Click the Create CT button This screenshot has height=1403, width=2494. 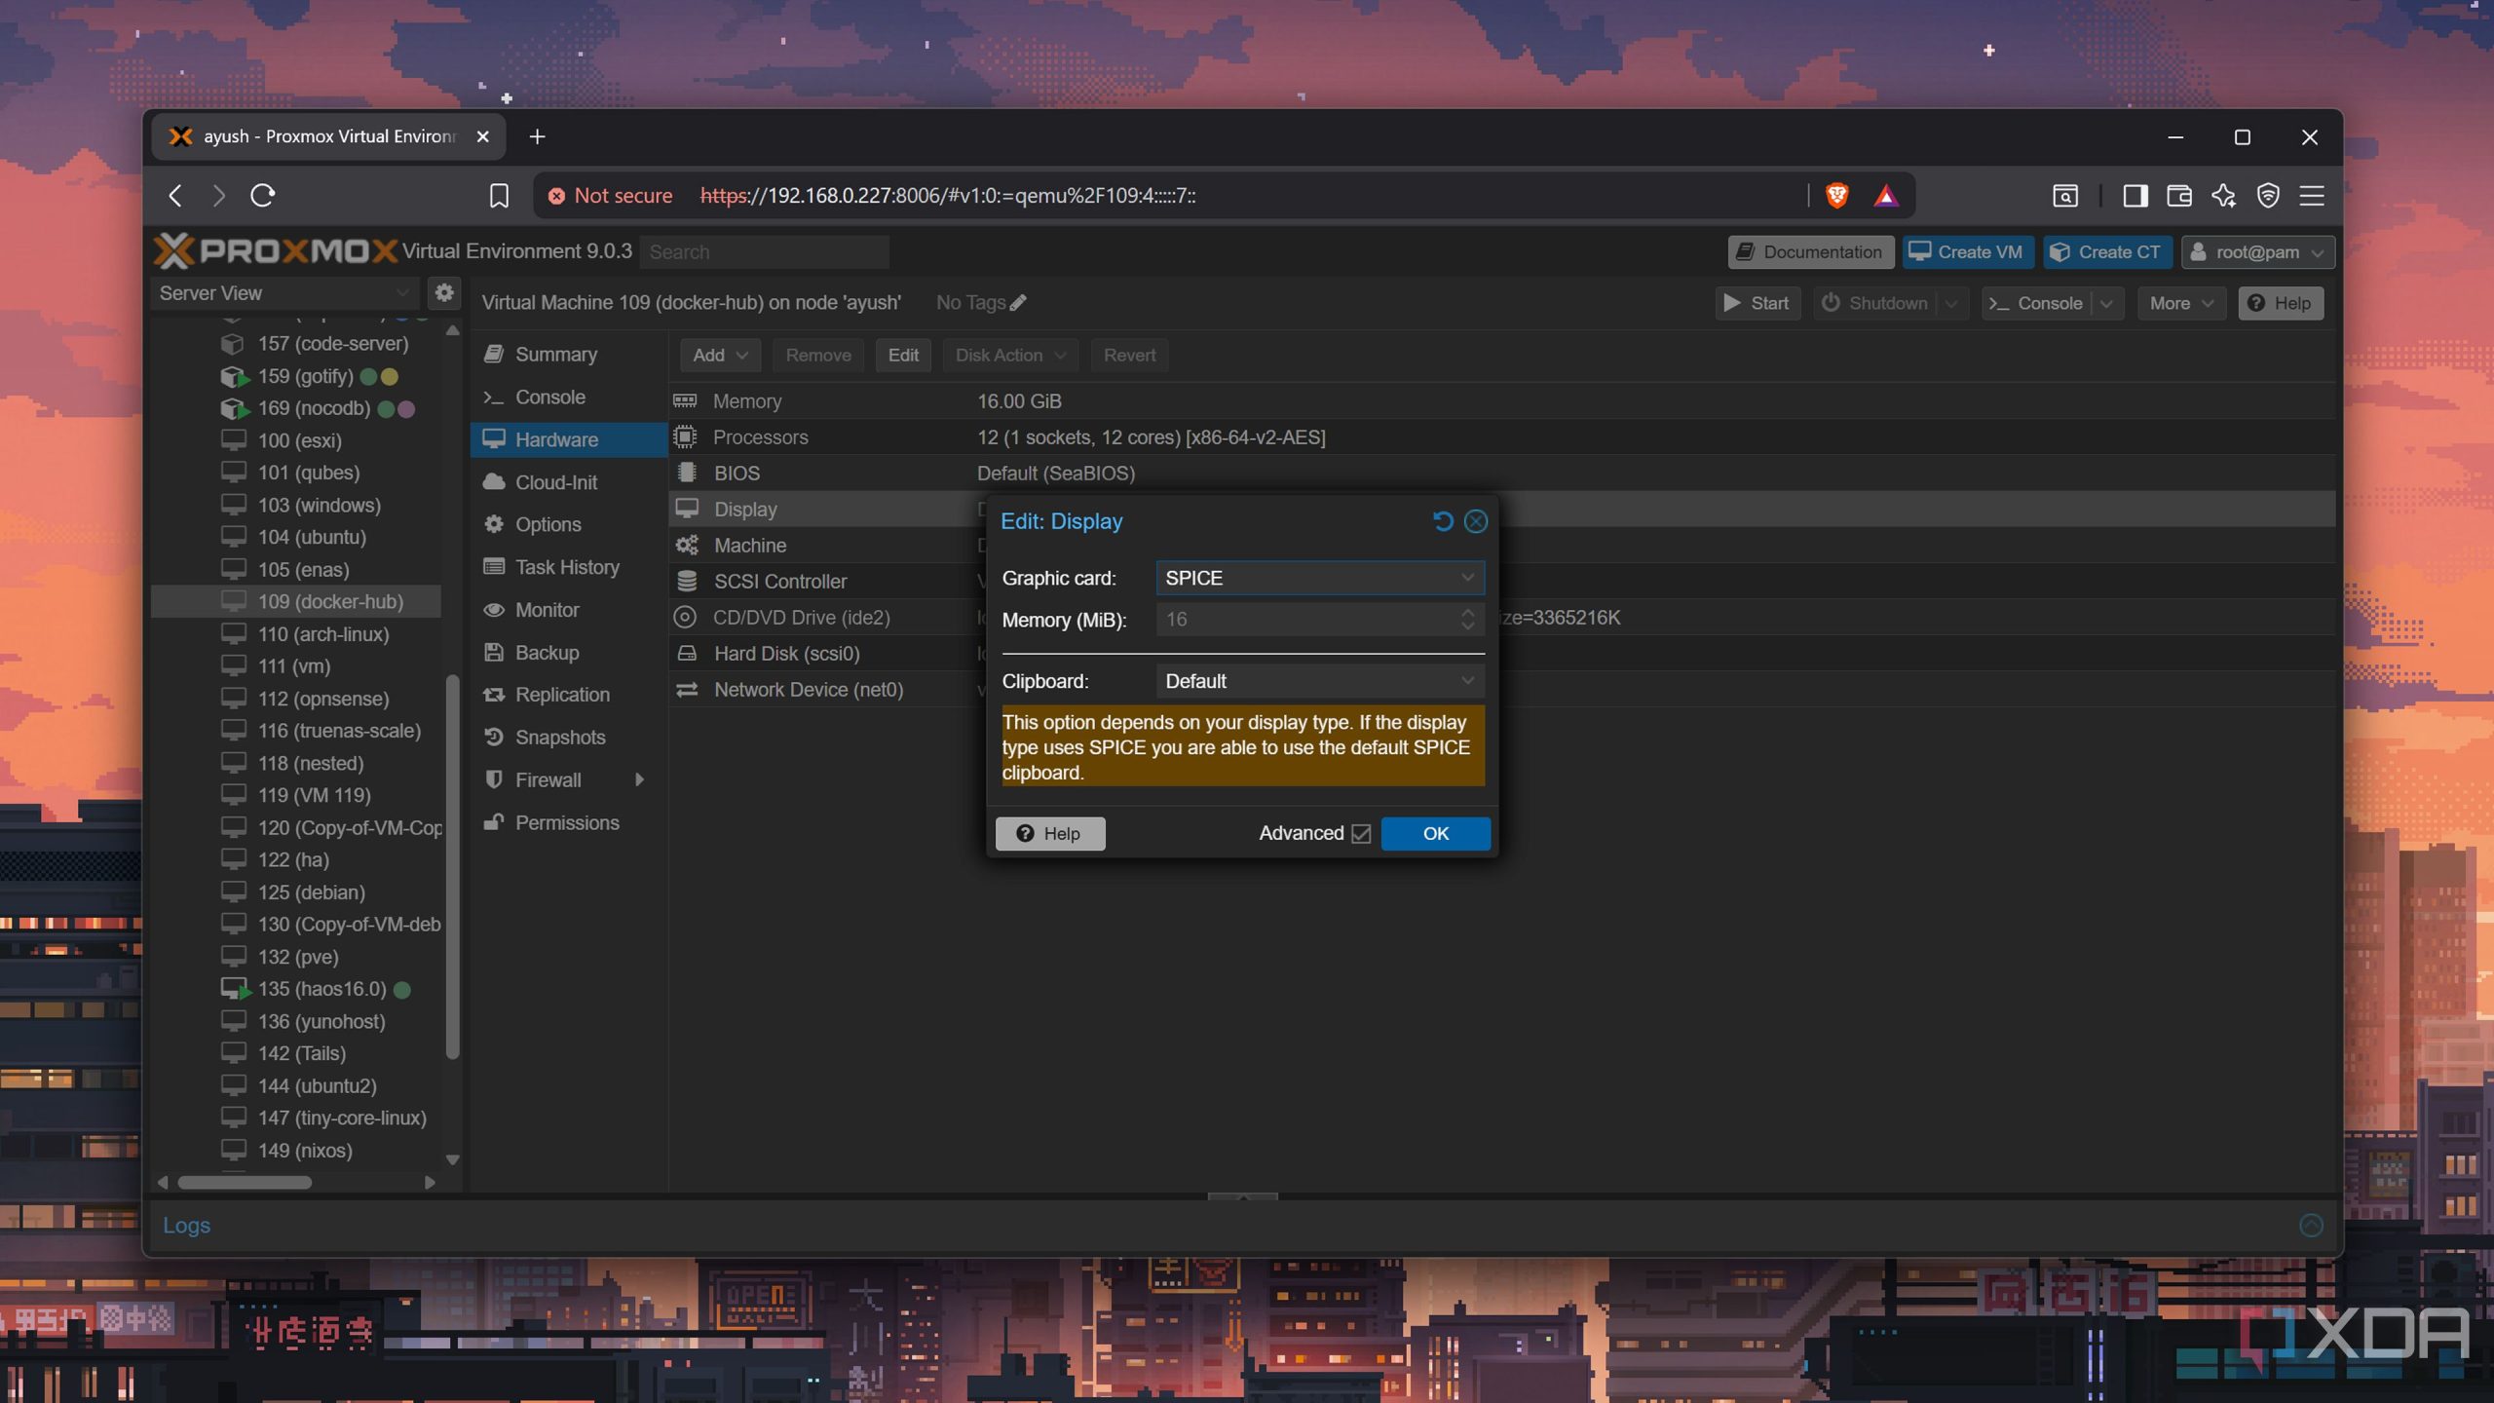[x=2107, y=252]
